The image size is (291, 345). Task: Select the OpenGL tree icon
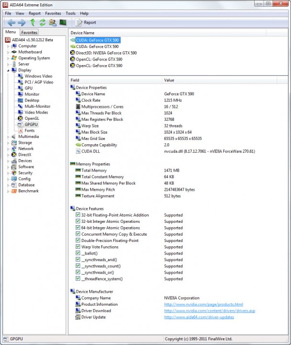pos(20,118)
